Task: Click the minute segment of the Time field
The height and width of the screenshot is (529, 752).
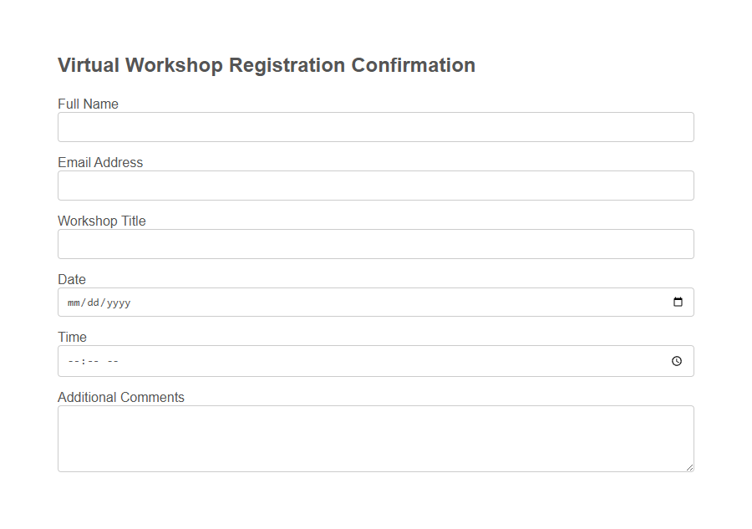Action: [92, 362]
